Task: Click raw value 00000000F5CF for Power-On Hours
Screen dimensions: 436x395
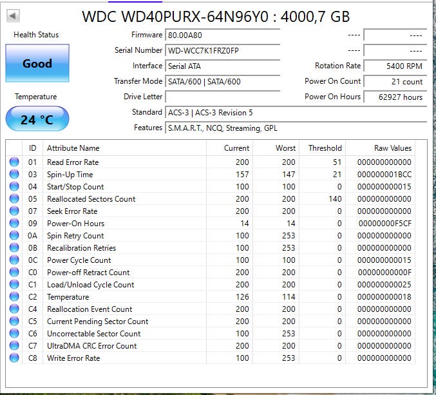Action: [384, 224]
